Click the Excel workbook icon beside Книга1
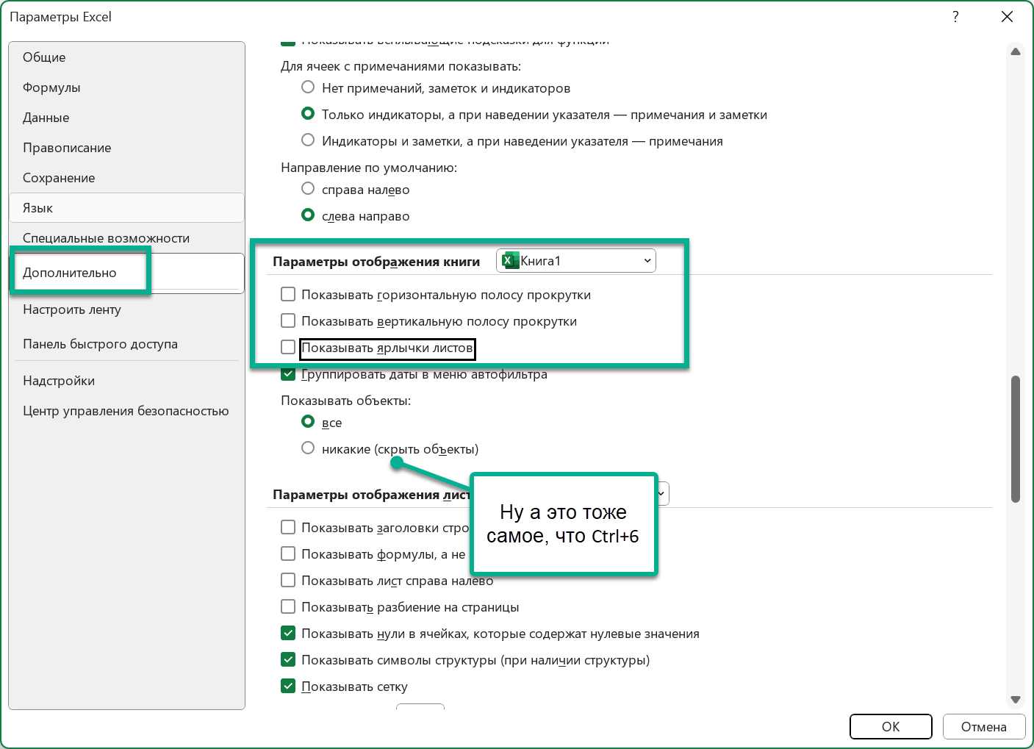Screen dimensions: 1034x749 pyautogui.click(x=510, y=261)
